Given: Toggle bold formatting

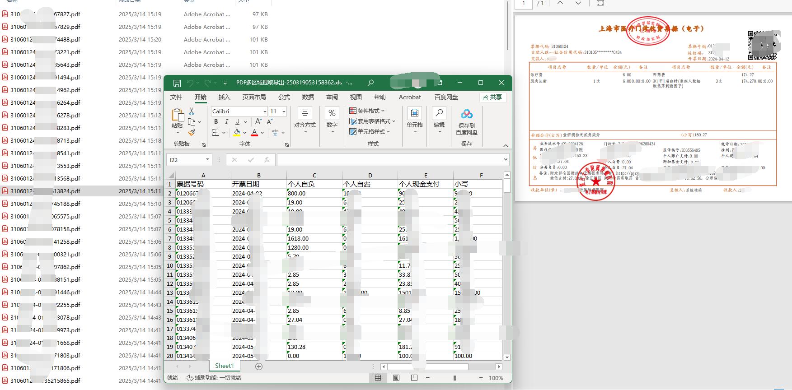Looking at the screenshot, I should click(216, 122).
